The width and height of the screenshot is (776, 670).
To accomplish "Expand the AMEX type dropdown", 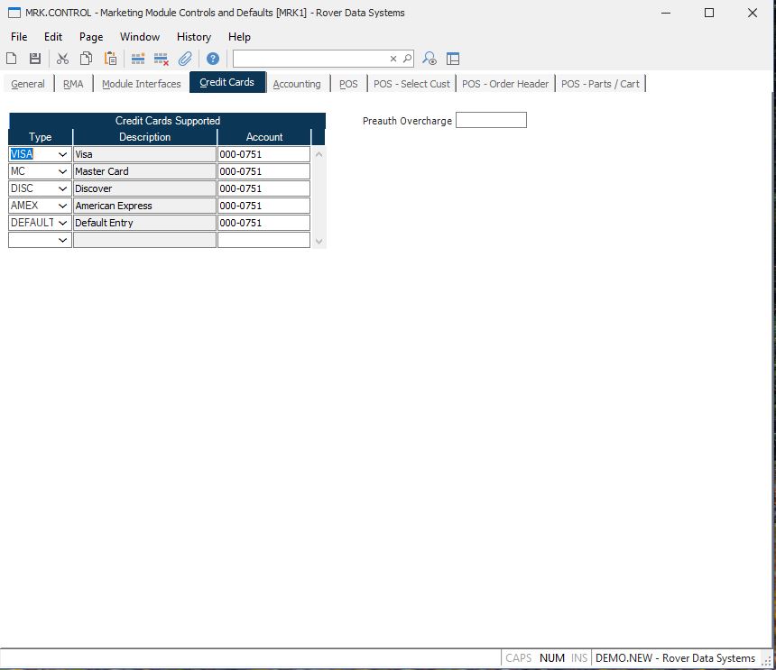I will (62, 206).
